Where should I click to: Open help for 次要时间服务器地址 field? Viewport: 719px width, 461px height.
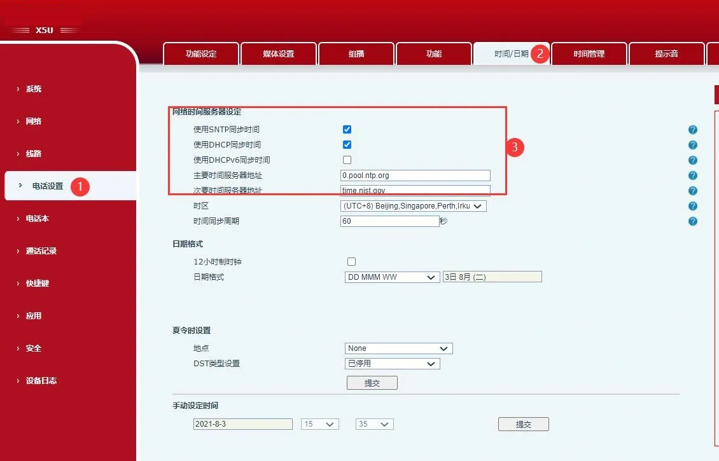[693, 190]
